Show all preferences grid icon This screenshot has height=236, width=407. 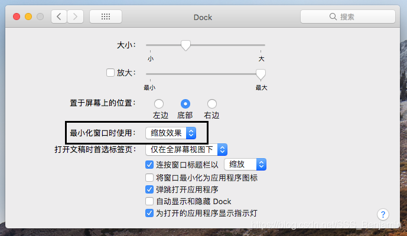click(106, 17)
